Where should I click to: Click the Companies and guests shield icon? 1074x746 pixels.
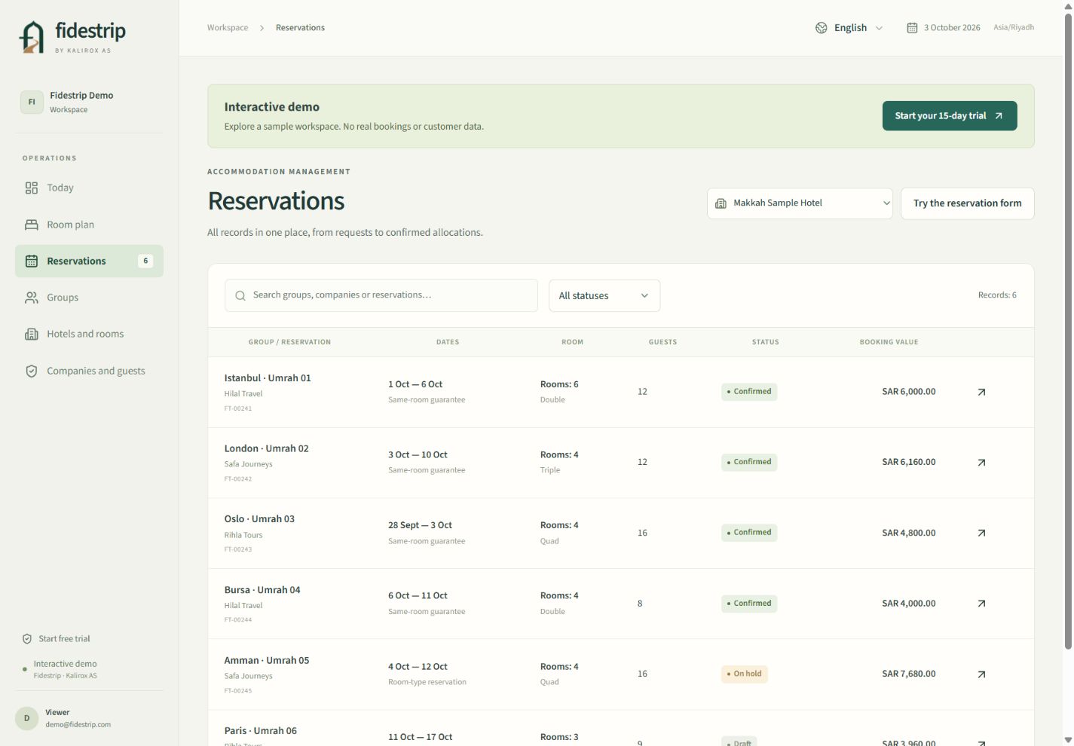click(x=31, y=371)
